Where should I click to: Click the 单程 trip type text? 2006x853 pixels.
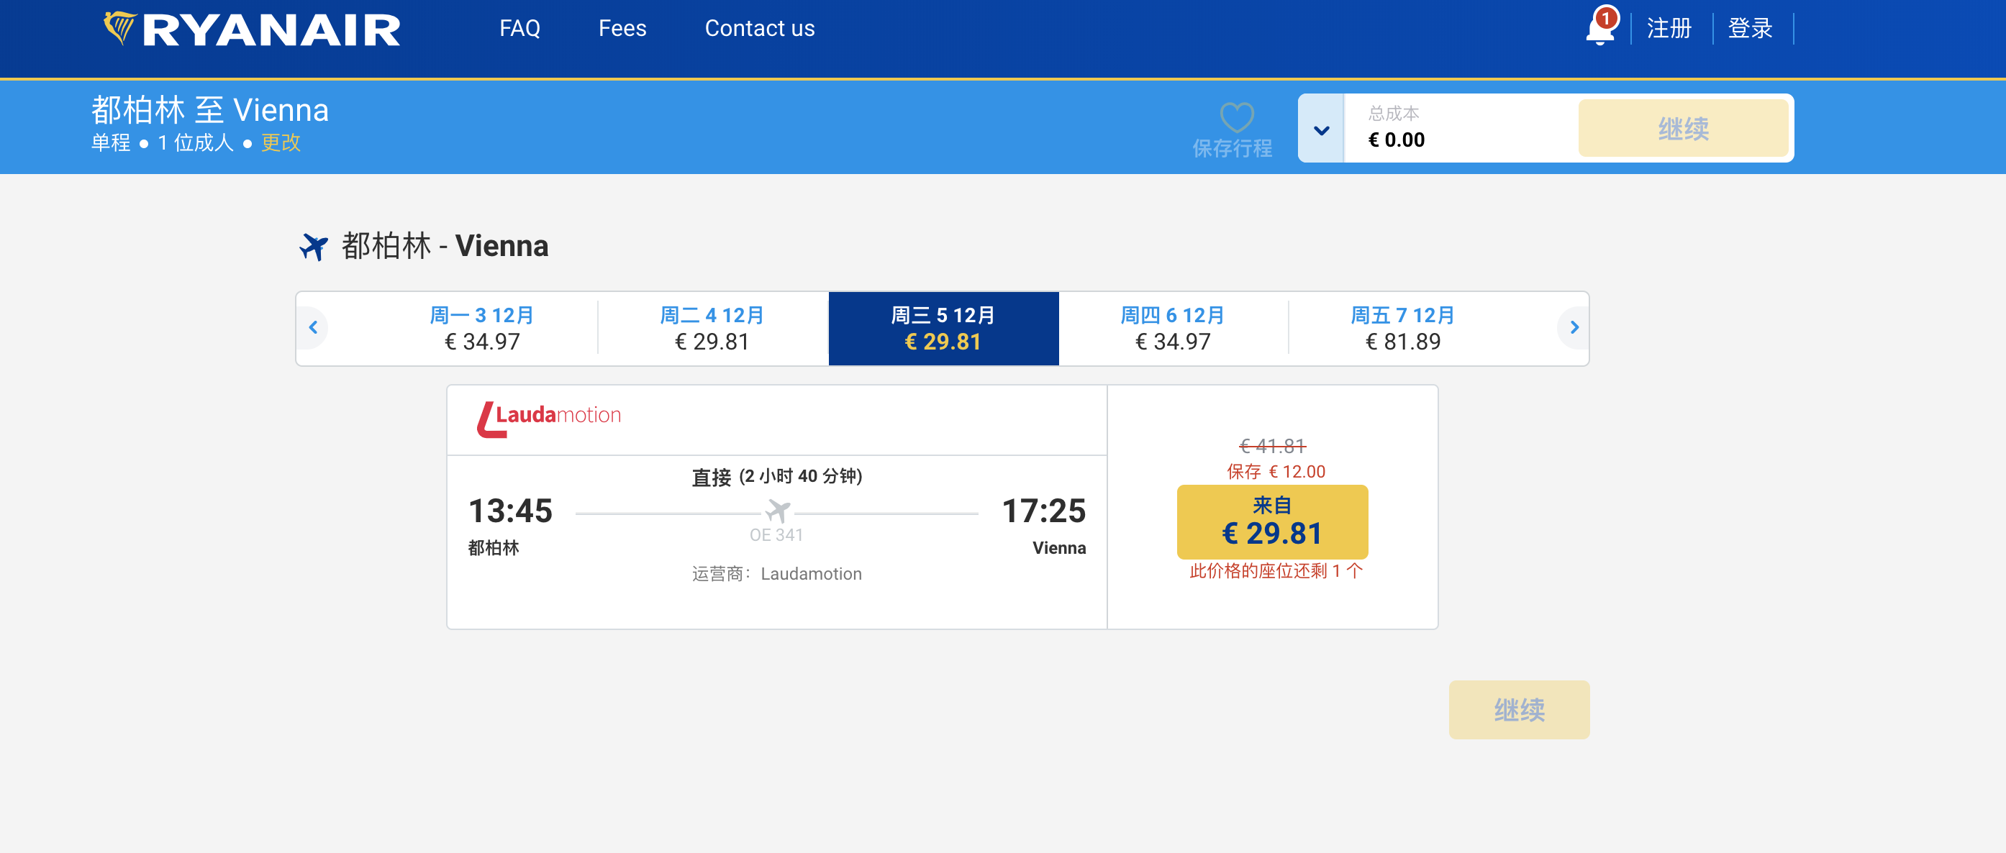tap(111, 142)
